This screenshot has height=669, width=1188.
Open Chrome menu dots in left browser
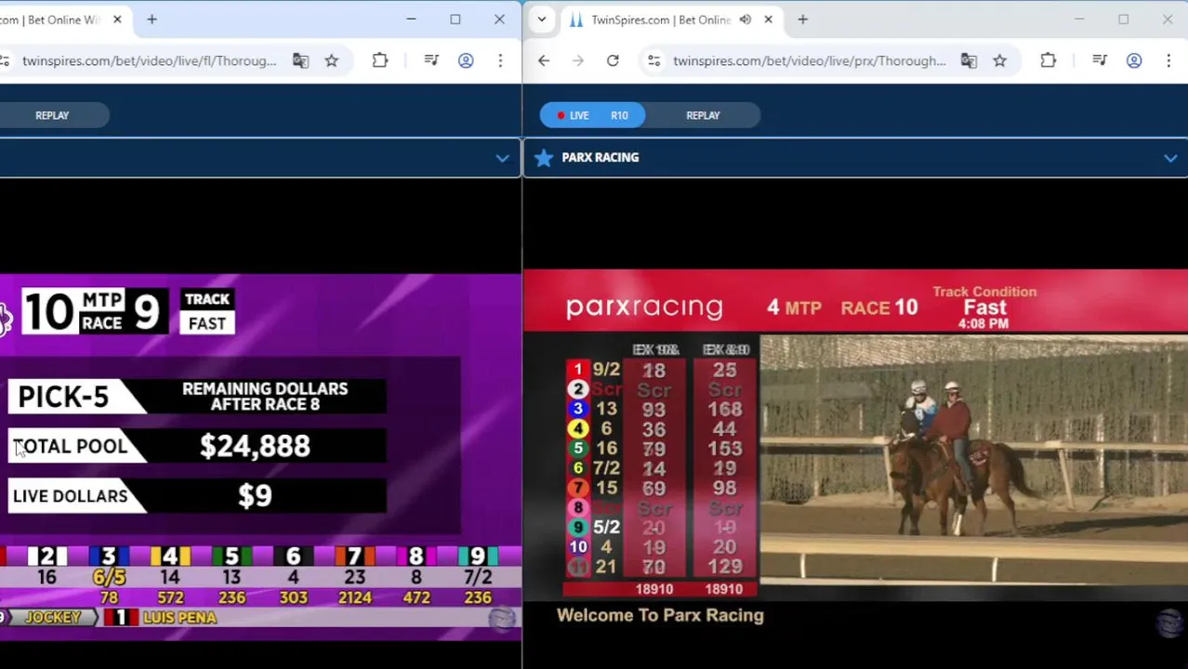pyautogui.click(x=500, y=60)
